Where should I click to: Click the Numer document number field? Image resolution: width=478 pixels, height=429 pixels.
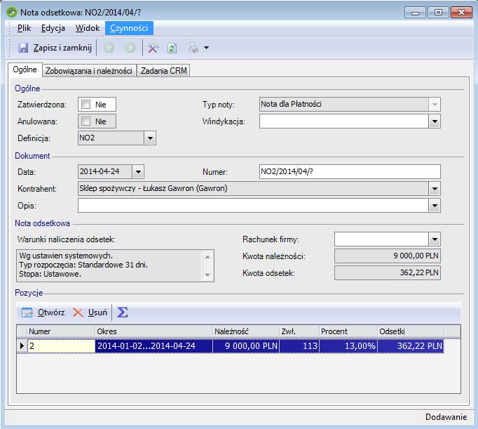tap(350, 171)
